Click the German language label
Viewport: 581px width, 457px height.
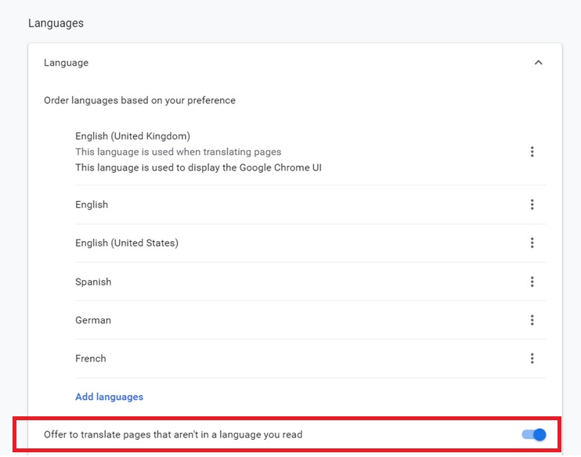click(93, 320)
